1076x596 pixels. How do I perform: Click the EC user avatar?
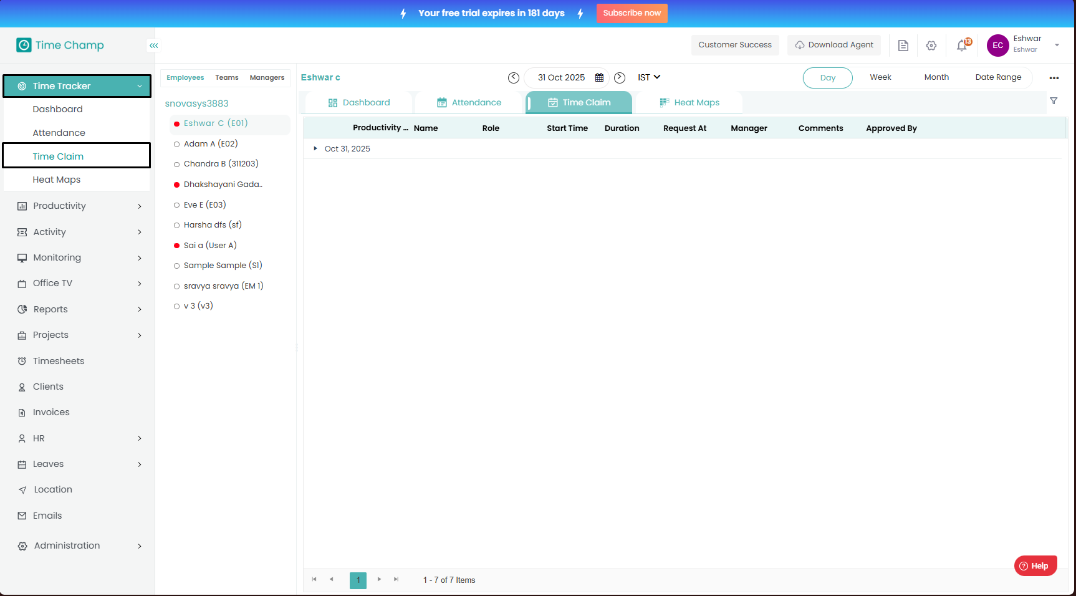[x=998, y=46]
